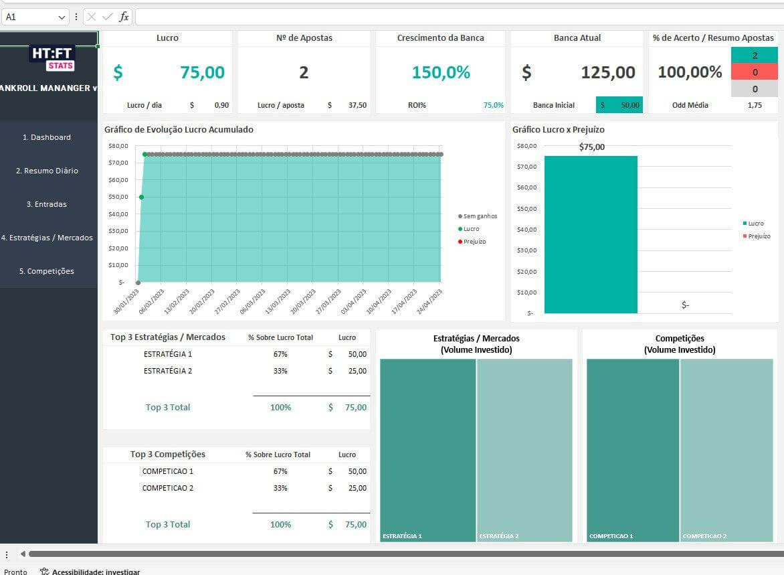Click the 4. Estratégias / Mercados navigation item

click(47, 238)
